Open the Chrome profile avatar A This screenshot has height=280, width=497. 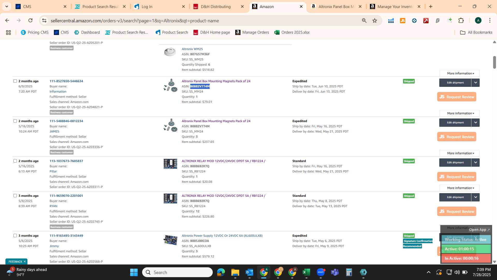478,20
